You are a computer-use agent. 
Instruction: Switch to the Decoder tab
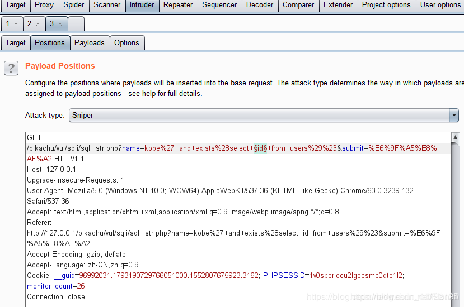(260, 5)
